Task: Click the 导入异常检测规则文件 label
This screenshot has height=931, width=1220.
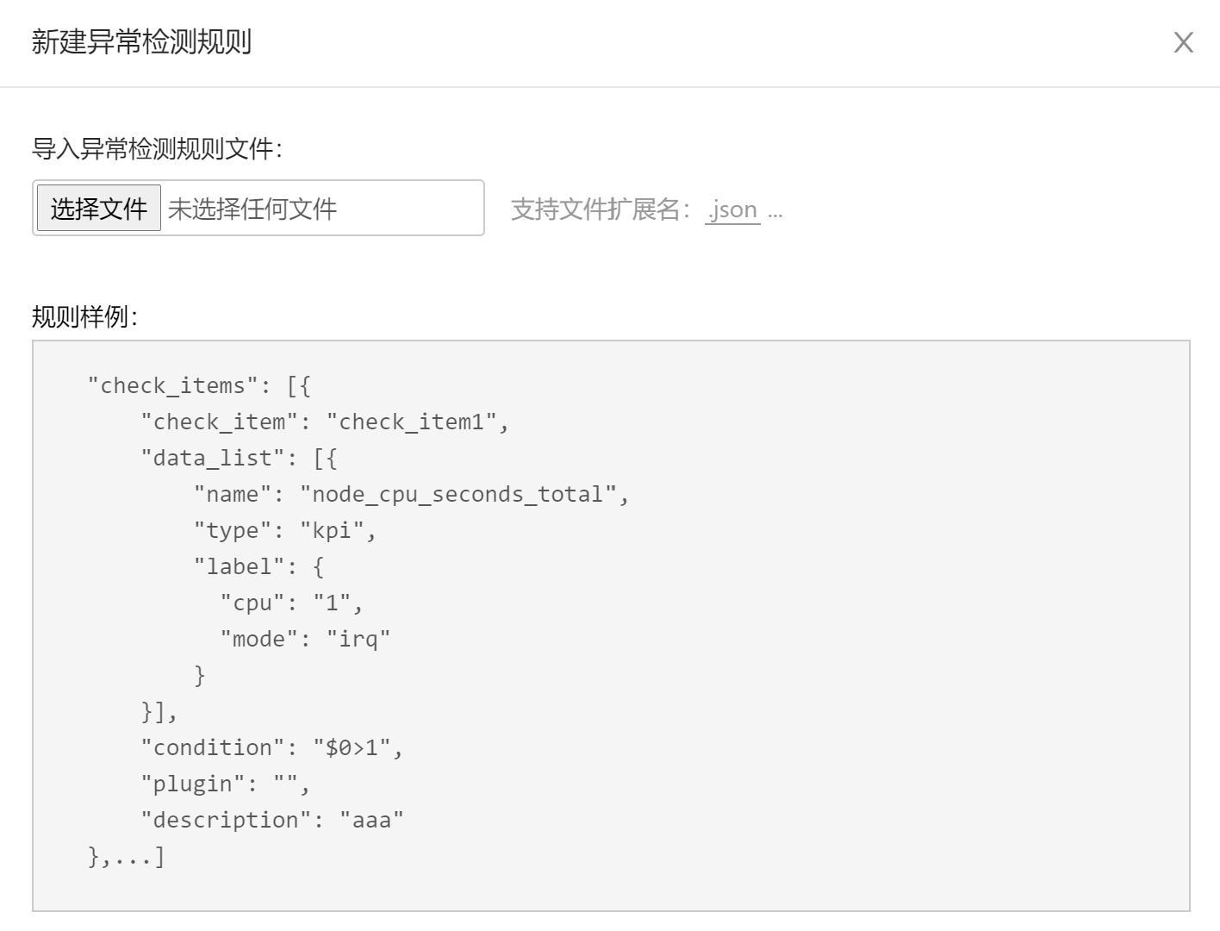Action: point(157,148)
